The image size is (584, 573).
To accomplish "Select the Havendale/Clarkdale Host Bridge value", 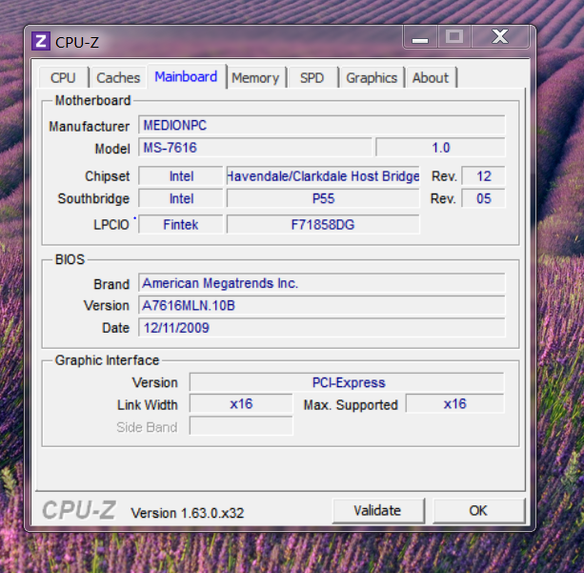I will point(323,176).
